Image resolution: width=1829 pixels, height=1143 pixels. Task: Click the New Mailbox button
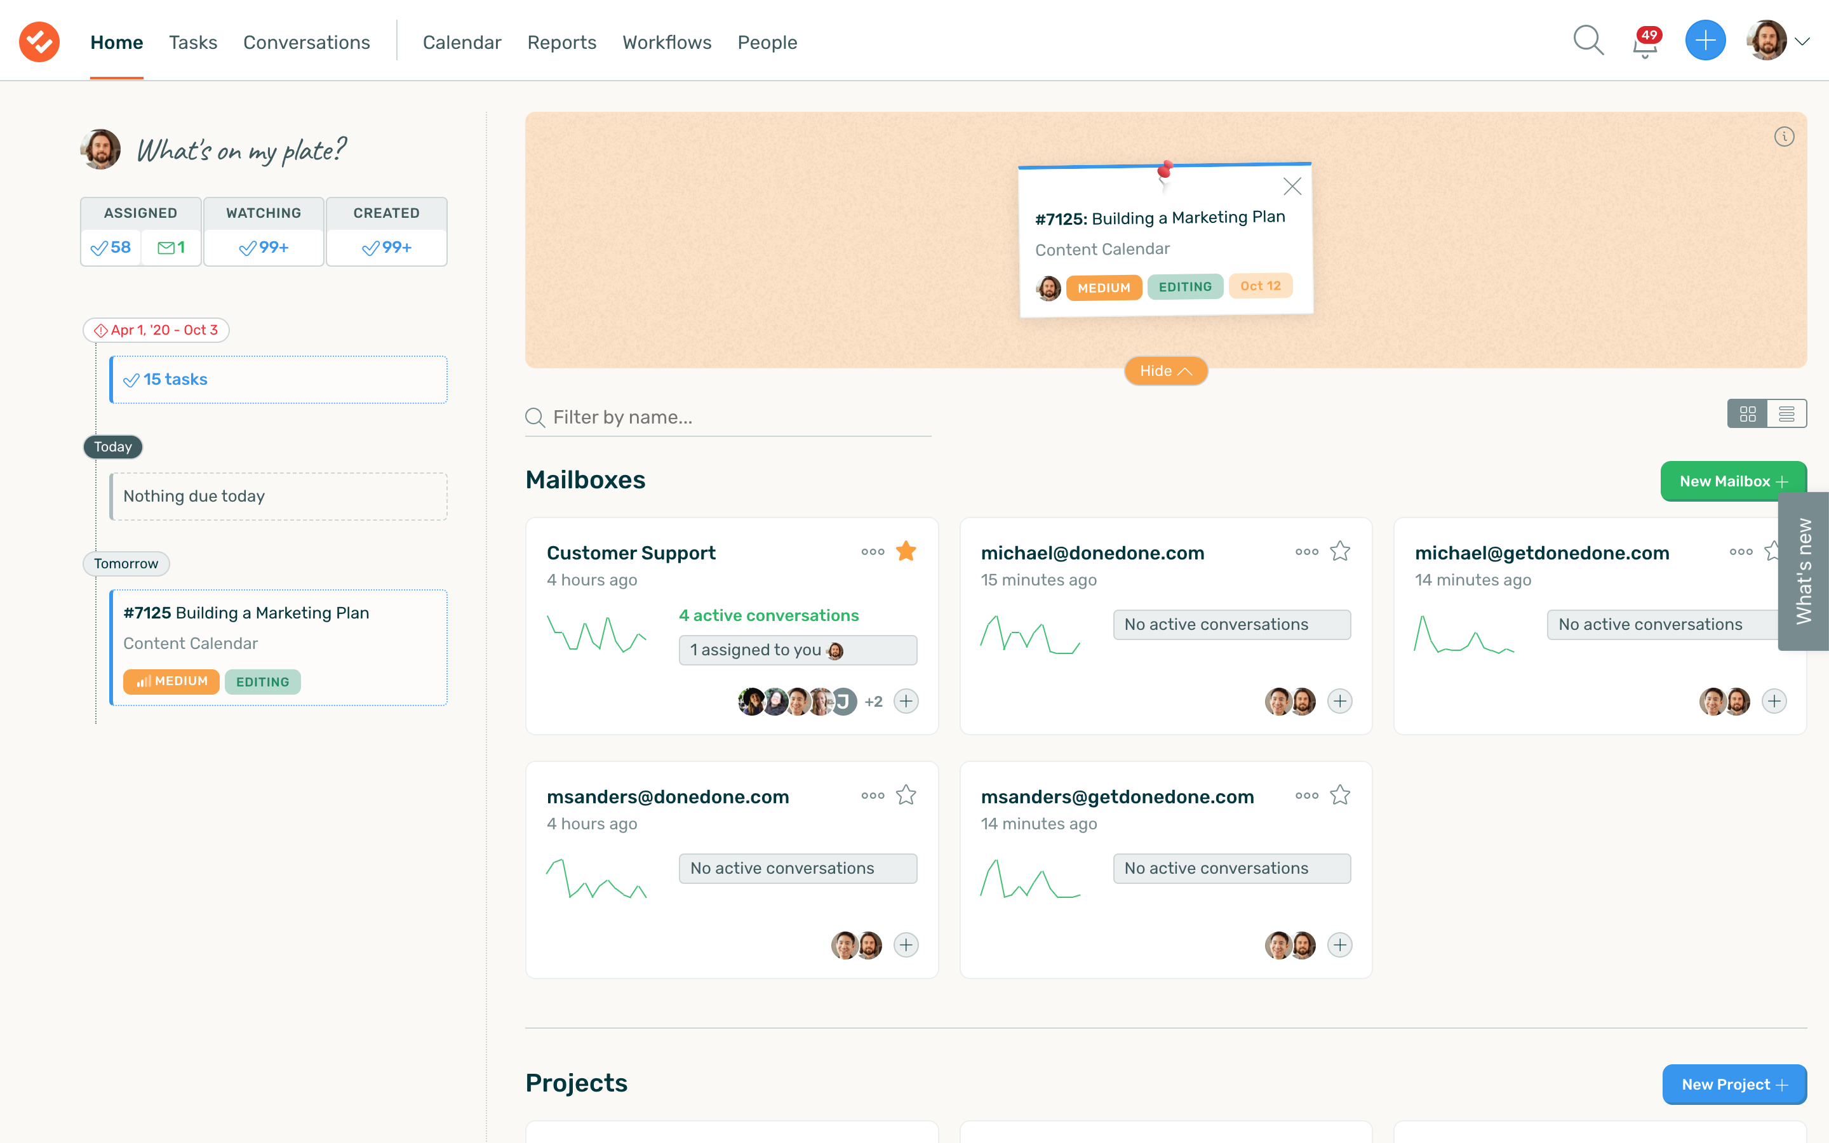(x=1733, y=481)
